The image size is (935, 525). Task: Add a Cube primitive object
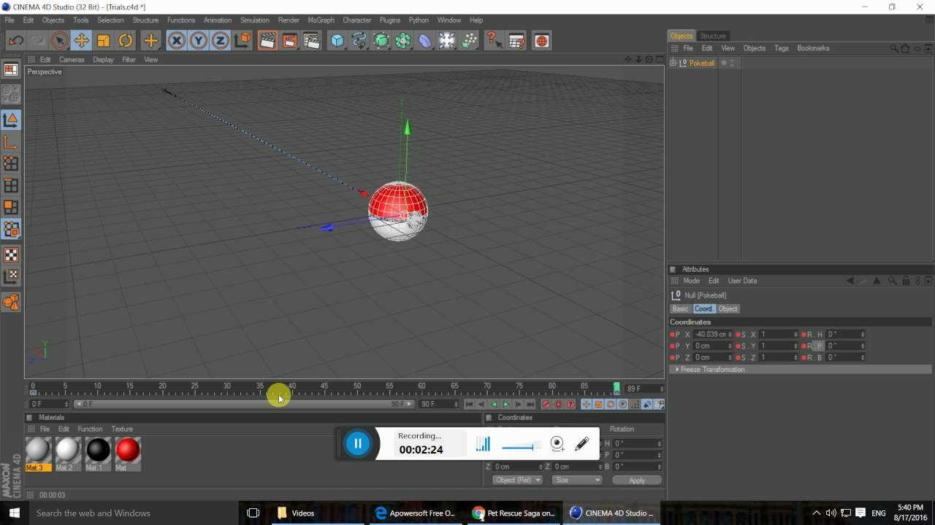(x=337, y=41)
